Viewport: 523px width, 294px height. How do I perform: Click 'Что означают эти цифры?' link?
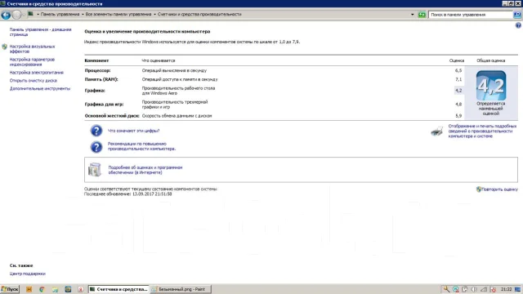(133, 131)
